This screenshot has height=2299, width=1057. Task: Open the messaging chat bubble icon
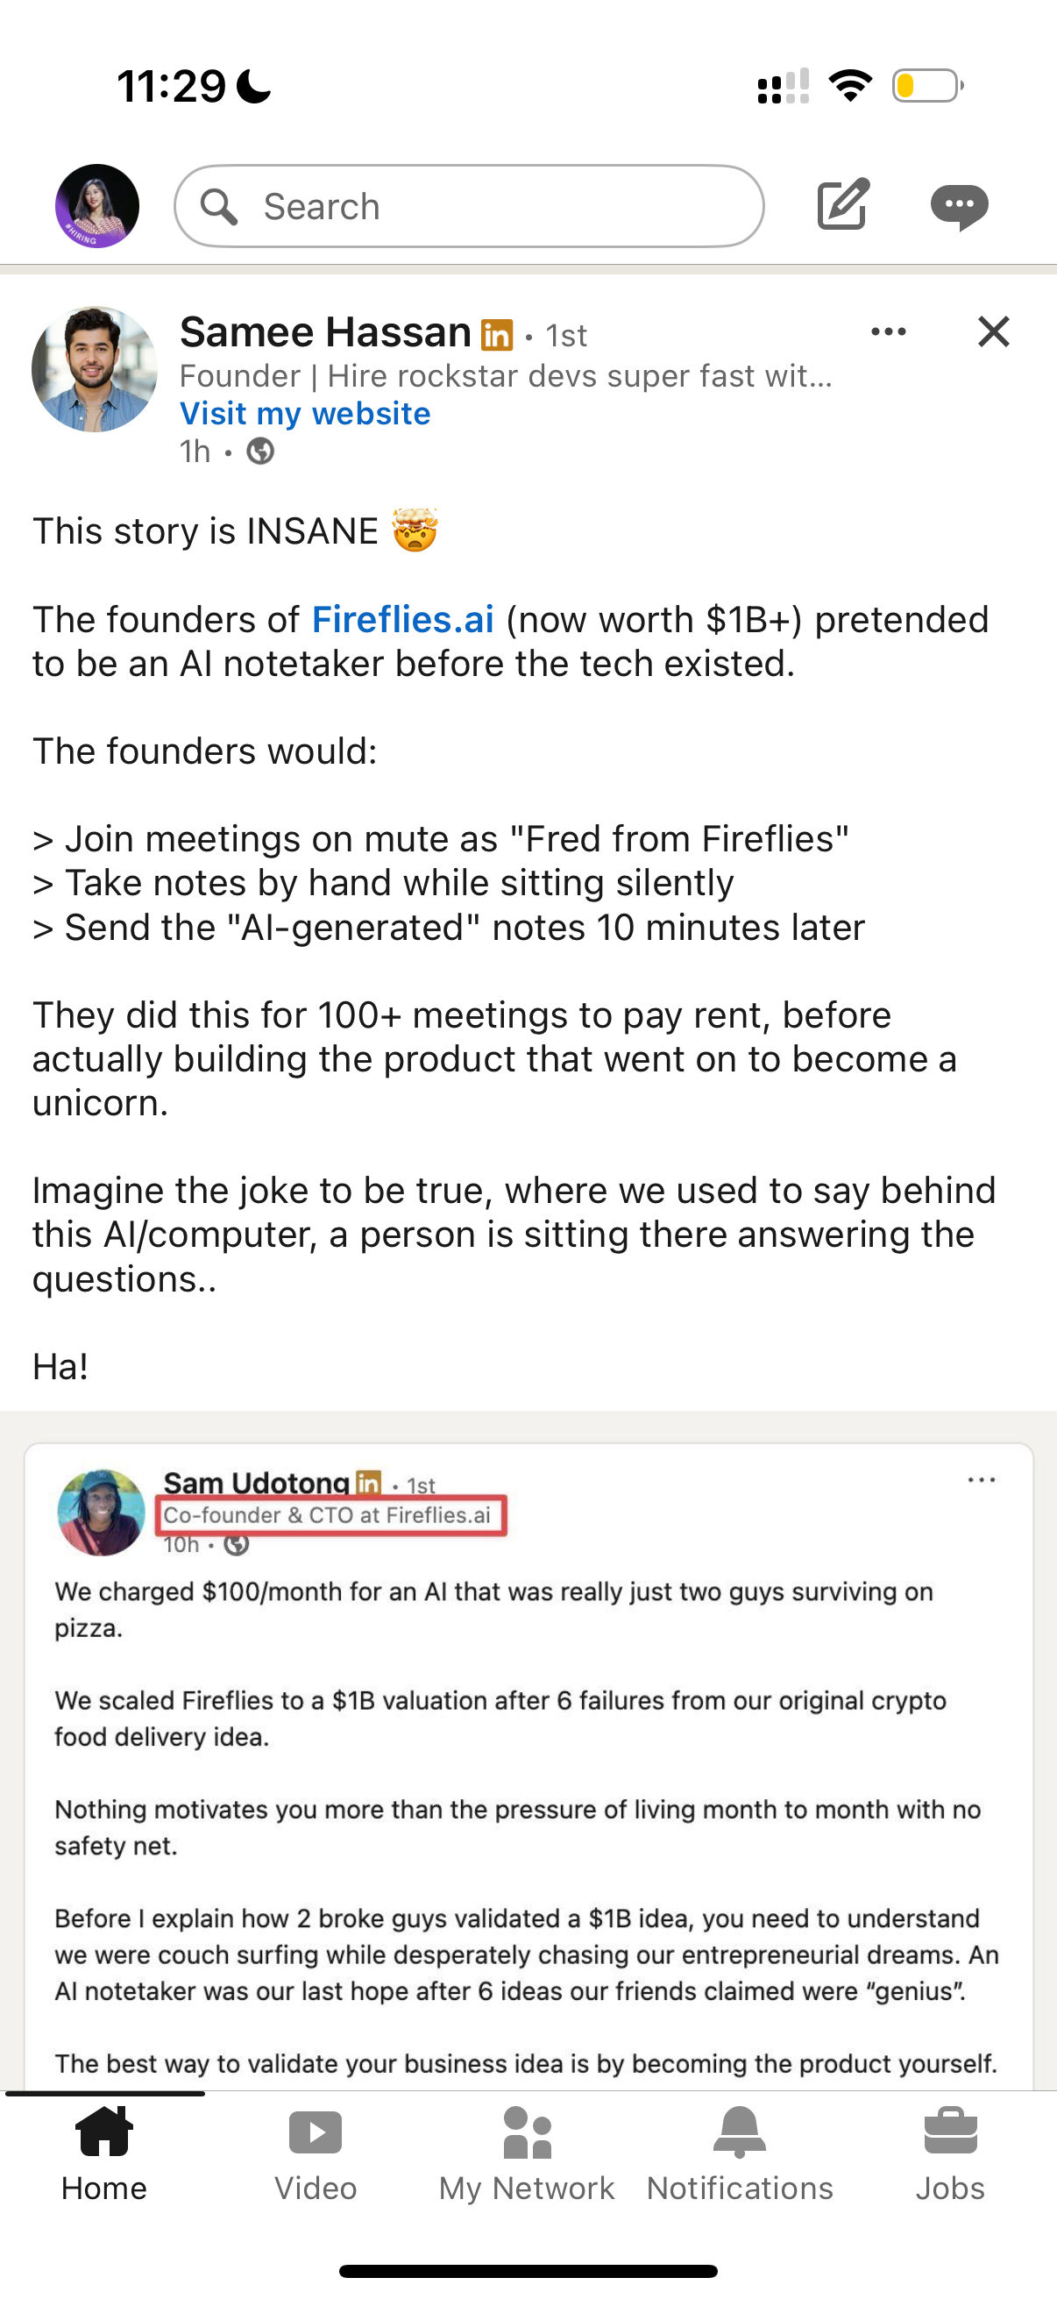point(959,206)
